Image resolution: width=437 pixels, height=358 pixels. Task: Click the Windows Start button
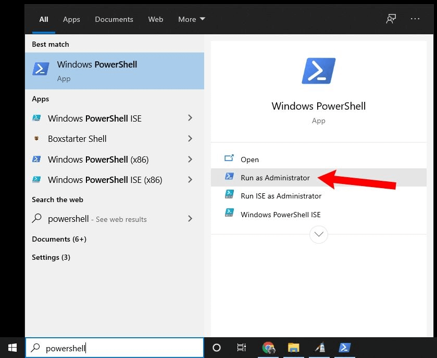(12, 348)
